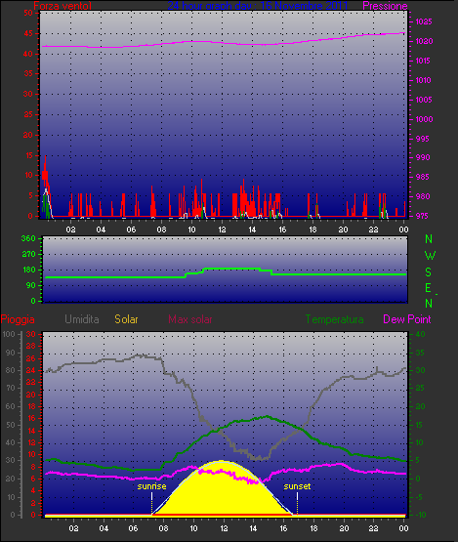Click the sunrise marker label
This screenshot has width=458, height=542.
(151, 486)
